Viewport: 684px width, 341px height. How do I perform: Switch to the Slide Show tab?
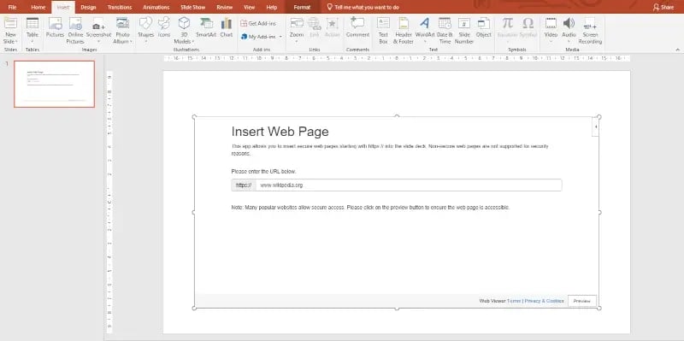pyautogui.click(x=192, y=8)
